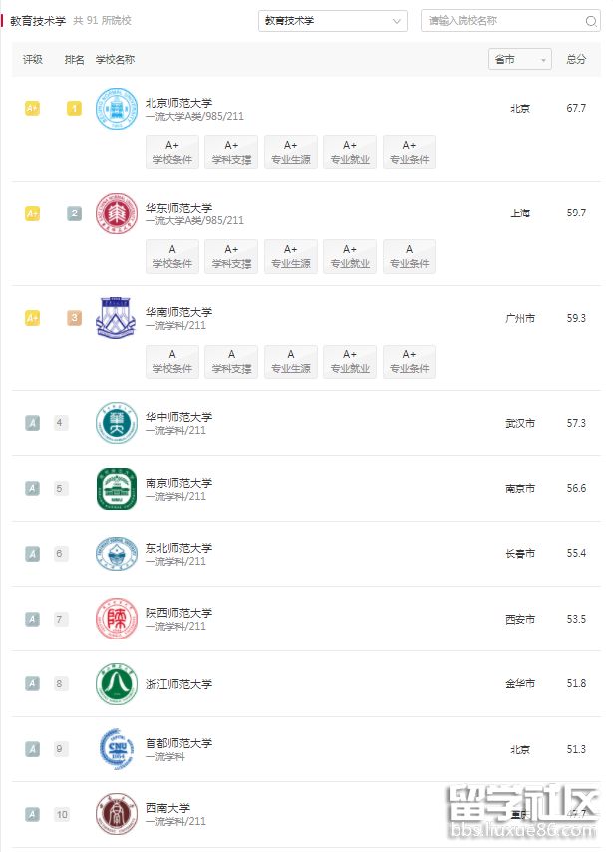The image size is (613, 852).
Task: Click East China Normal University logo
Action: tap(116, 213)
